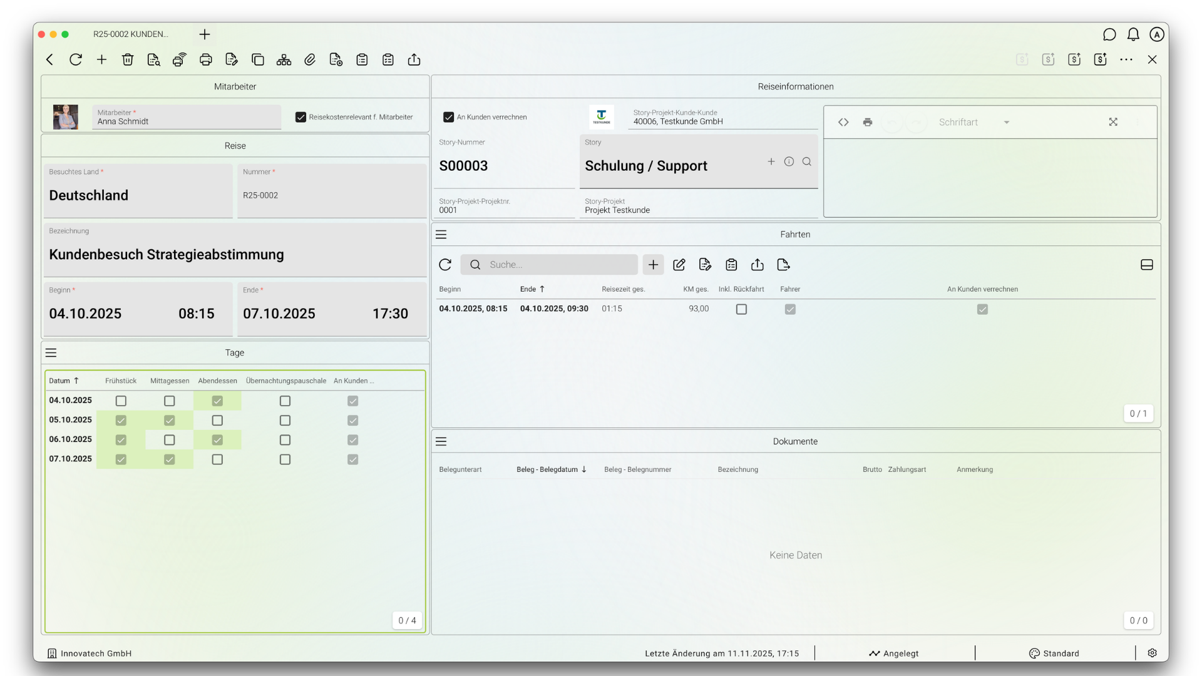Open the Schriftart font dropdown
The image size is (1202, 676).
(974, 122)
